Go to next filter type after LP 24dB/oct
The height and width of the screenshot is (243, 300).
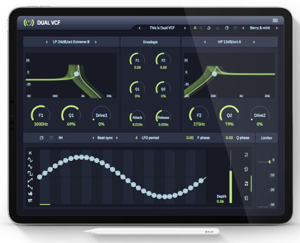95,42
